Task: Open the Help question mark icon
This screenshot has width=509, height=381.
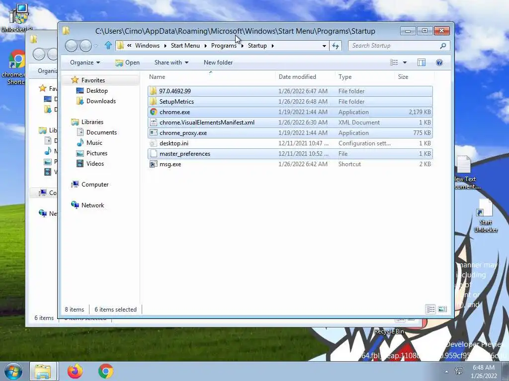Action: coord(439,63)
